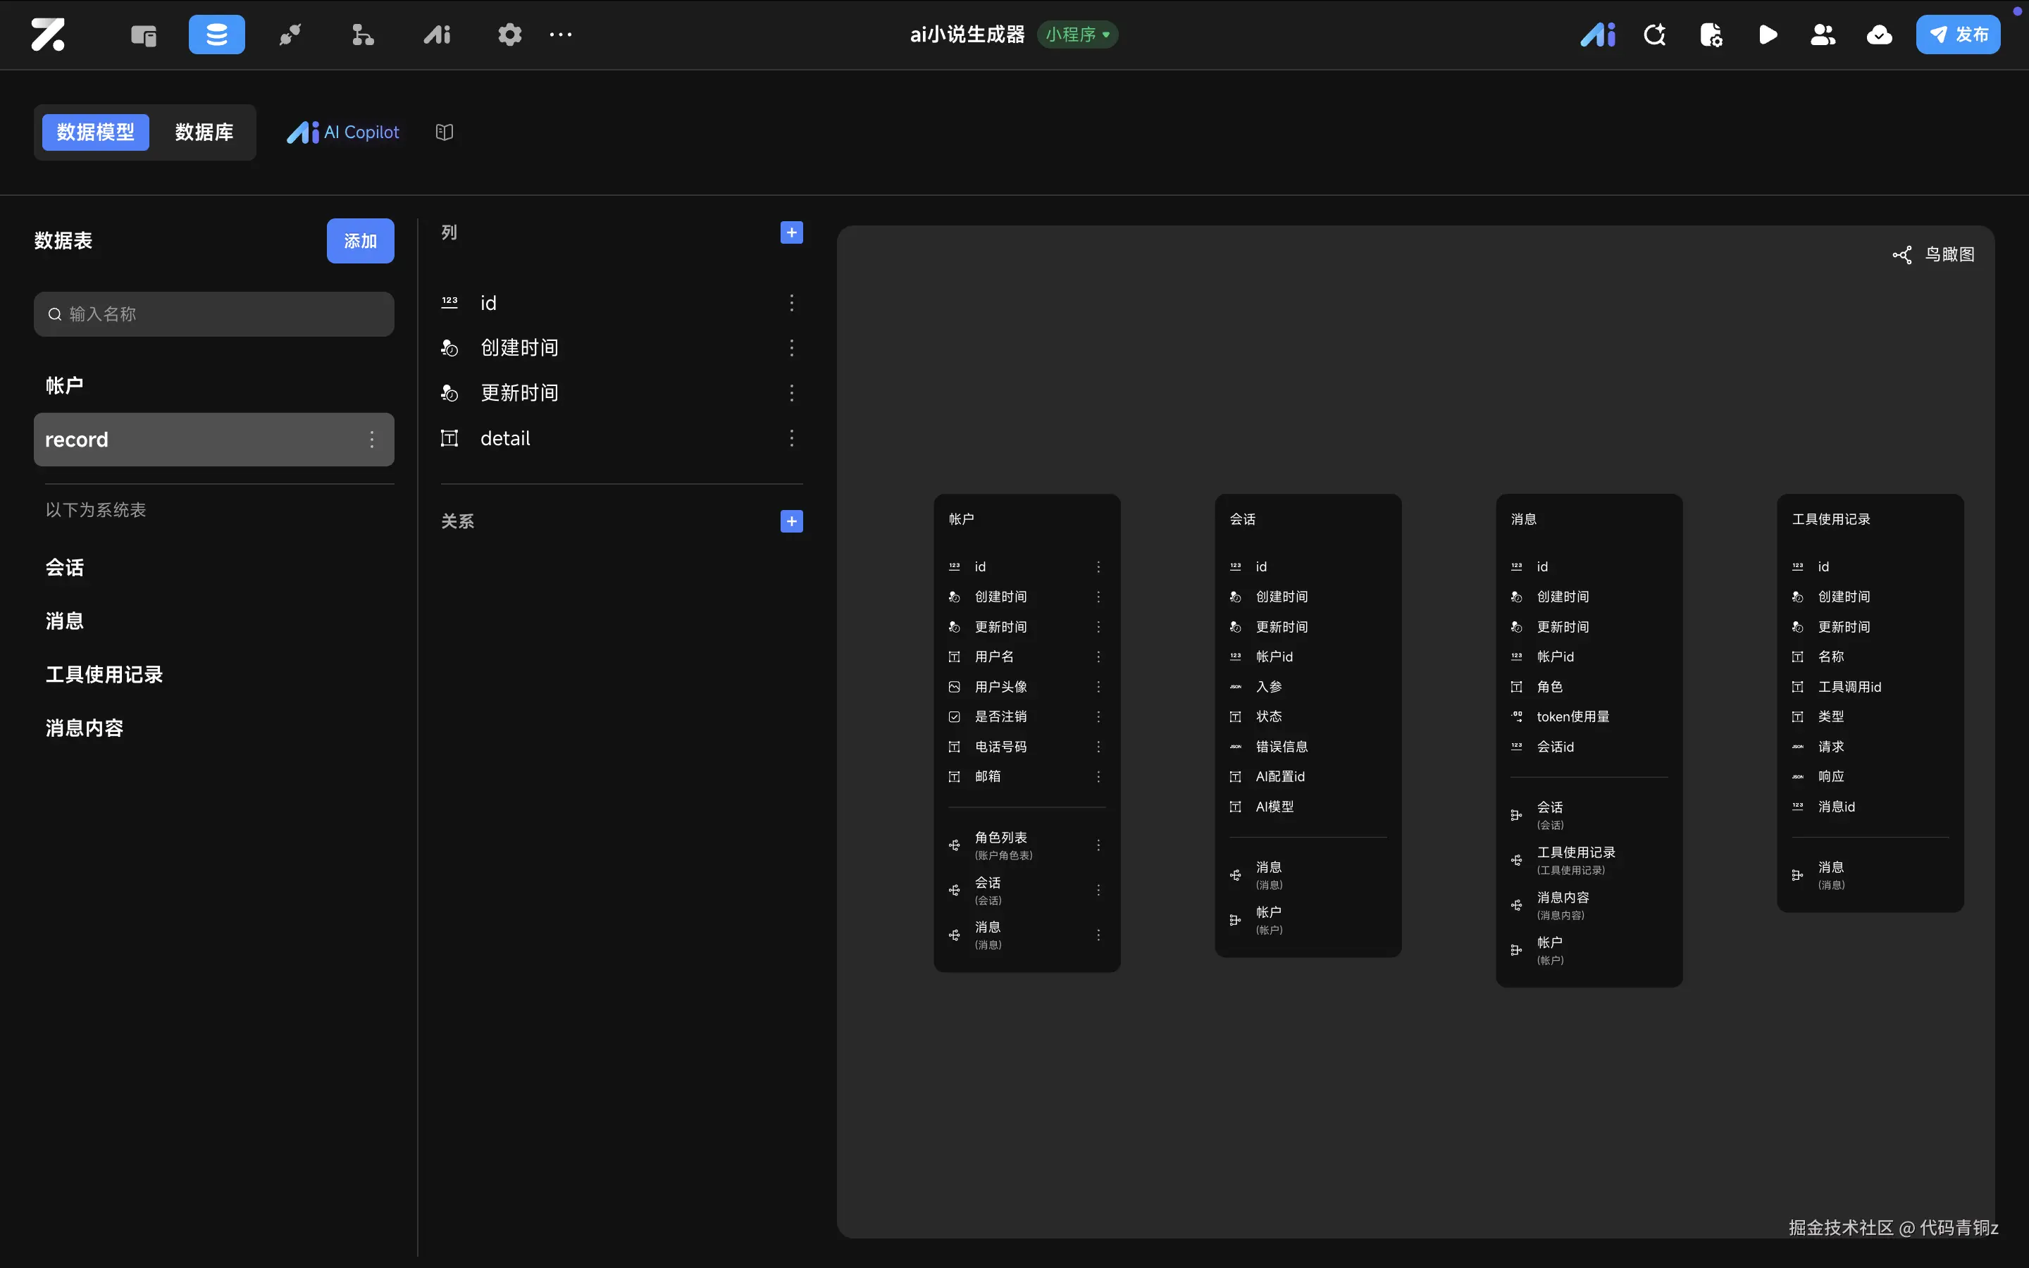This screenshot has height=1268, width=2029.
Task: Select the 数据模型 tab
Action: 96,132
